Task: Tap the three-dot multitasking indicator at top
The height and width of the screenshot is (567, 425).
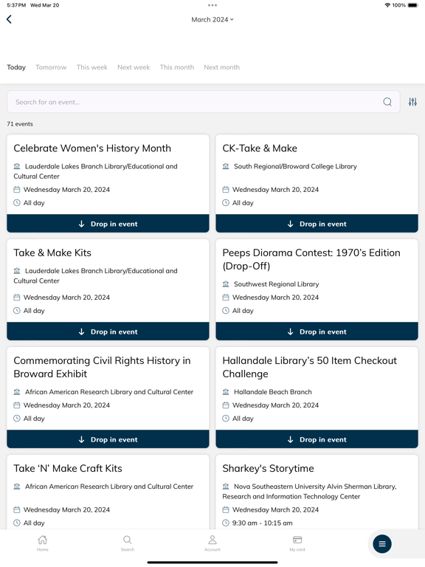Action: point(212,5)
